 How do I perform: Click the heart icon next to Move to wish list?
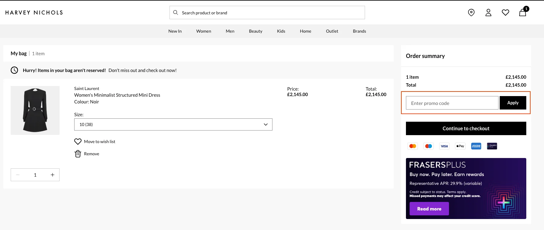click(78, 142)
